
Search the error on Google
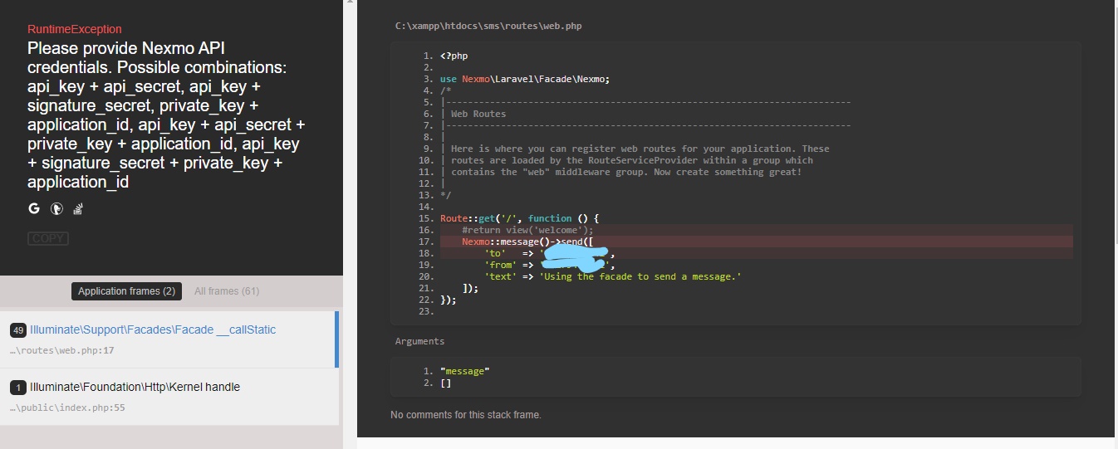click(34, 208)
